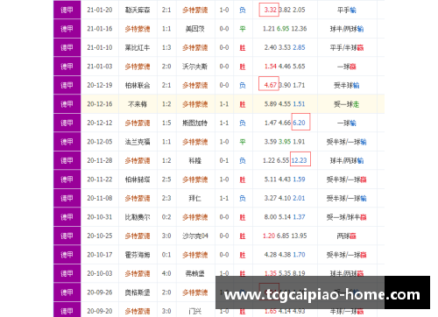The width and height of the screenshot is (438, 317).
Task: Click home team 柏林联合
Action: tap(138, 85)
